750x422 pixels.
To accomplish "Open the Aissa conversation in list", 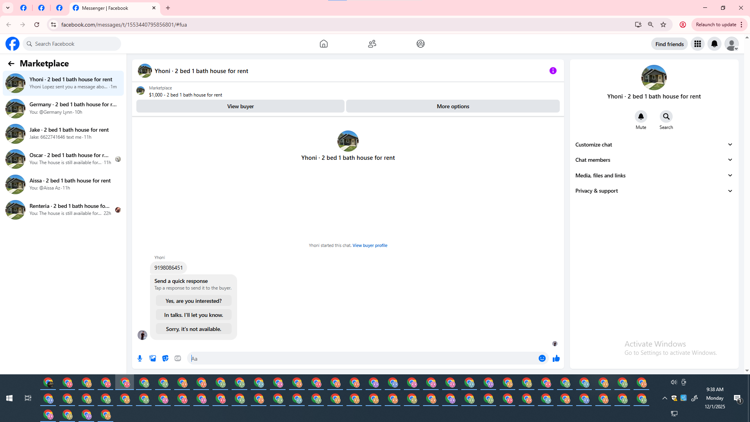I will point(63,184).
